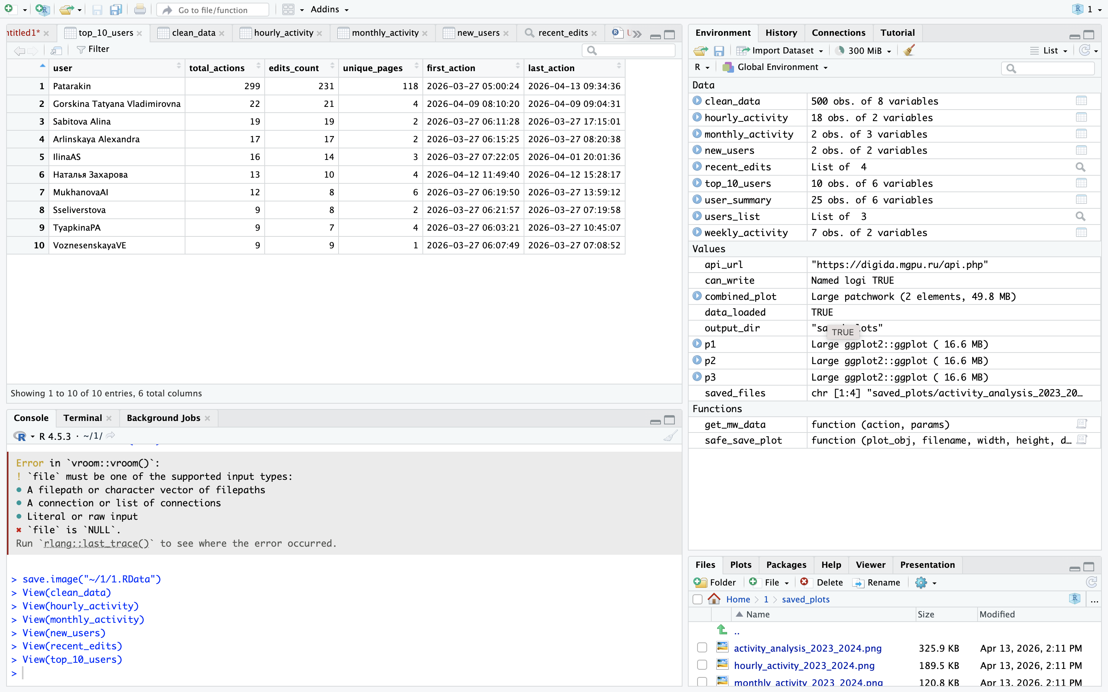Open the clean_data table viewer icon

click(1081, 101)
